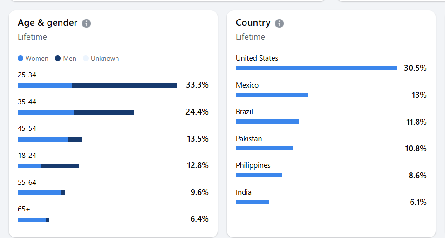This screenshot has width=445, height=238.
Task: Click the Women legend blue dot
Action: tap(21, 59)
